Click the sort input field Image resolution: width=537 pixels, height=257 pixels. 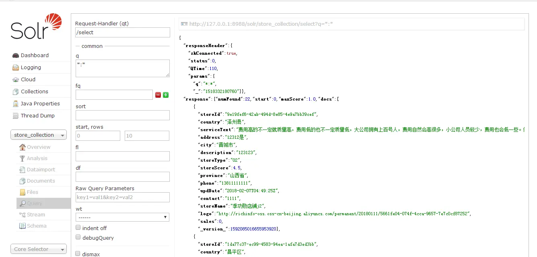click(123, 115)
